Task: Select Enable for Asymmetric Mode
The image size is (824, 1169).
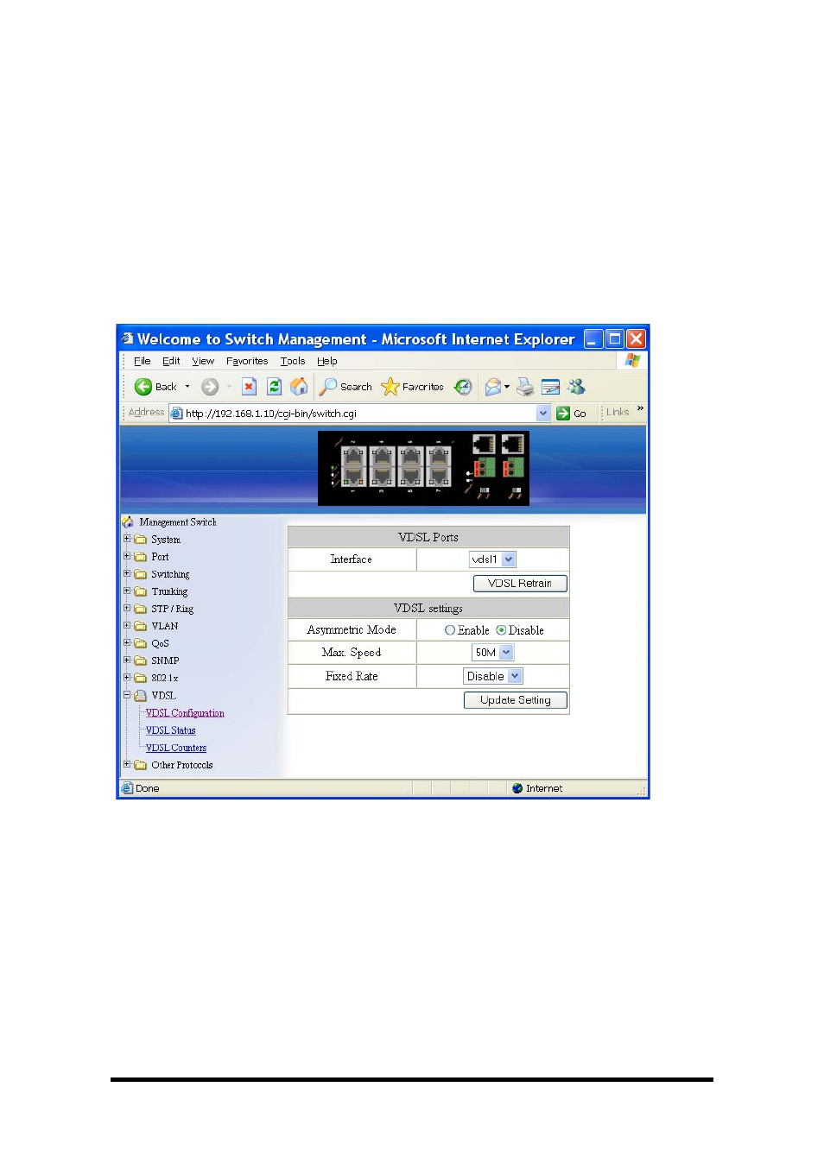Action: point(449,630)
